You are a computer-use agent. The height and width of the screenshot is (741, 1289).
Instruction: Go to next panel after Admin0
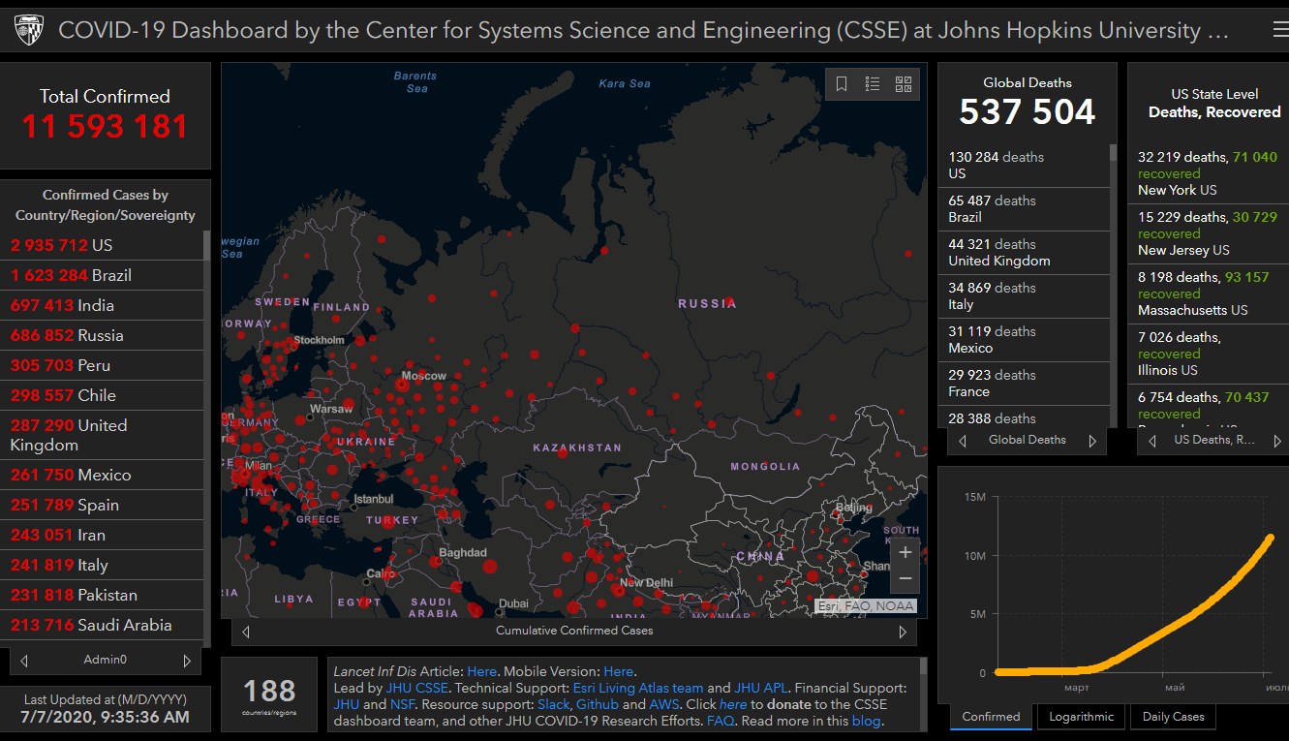[187, 661]
